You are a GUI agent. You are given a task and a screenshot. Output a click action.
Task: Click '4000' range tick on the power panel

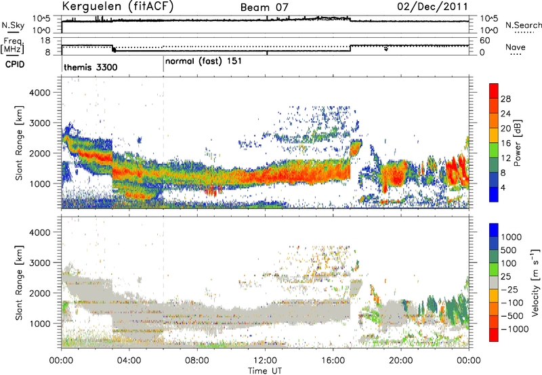(x=39, y=93)
